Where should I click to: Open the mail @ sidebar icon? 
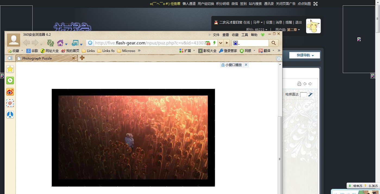point(10,103)
